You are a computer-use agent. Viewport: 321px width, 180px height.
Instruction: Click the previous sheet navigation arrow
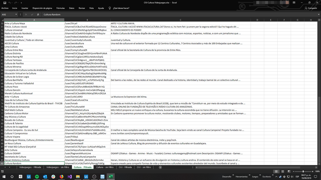tap(5, 167)
